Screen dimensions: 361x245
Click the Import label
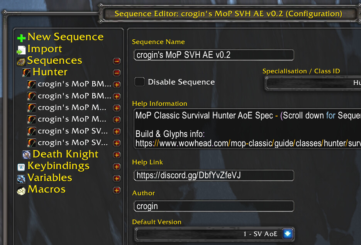pyautogui.click(x=44, y=49)
